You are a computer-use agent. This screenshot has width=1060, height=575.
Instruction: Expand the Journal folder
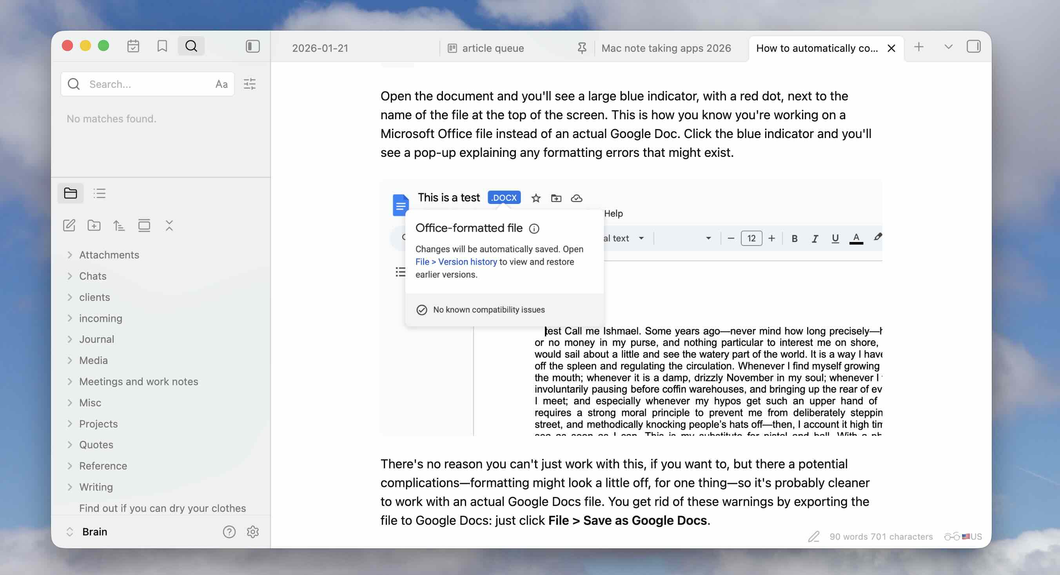[96, 339]
